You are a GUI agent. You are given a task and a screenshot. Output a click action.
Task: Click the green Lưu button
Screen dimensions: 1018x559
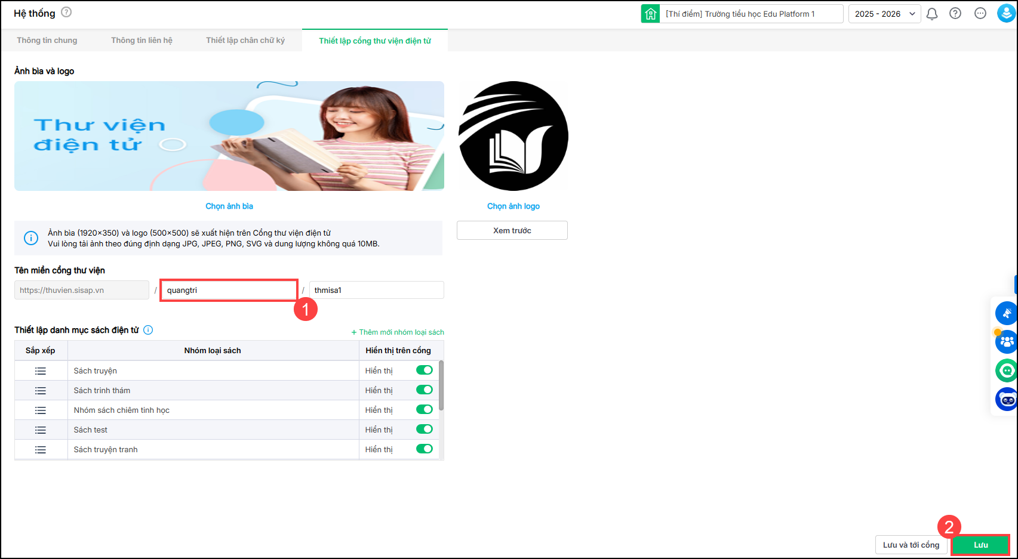pyautogui.click(x=980, y=545)
